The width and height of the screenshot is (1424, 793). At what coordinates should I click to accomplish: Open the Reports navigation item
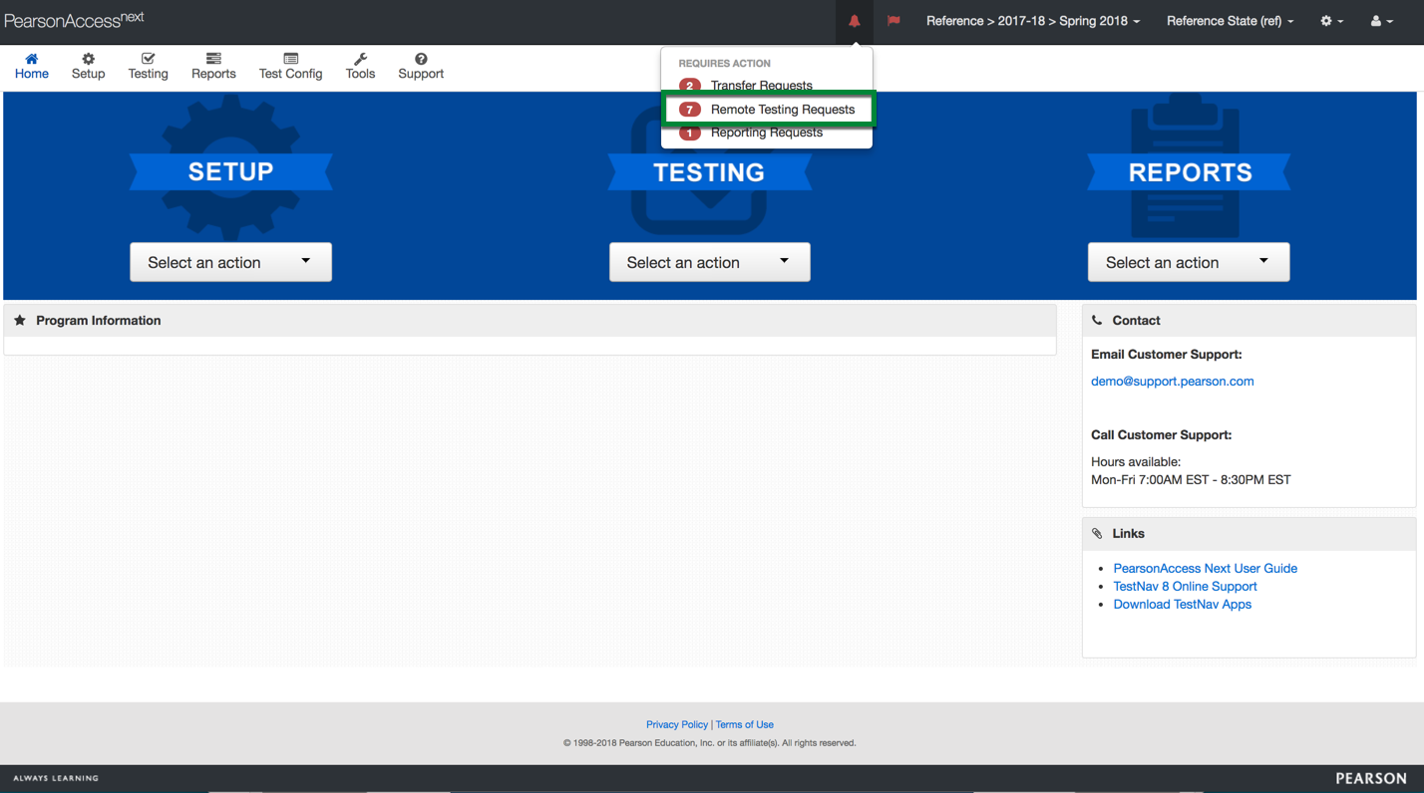click(x=213, y=67)
